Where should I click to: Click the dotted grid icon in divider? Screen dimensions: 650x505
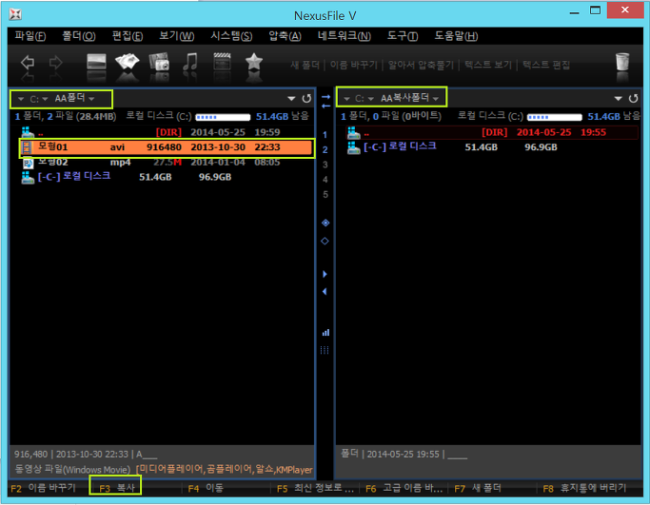click(325, 350)
